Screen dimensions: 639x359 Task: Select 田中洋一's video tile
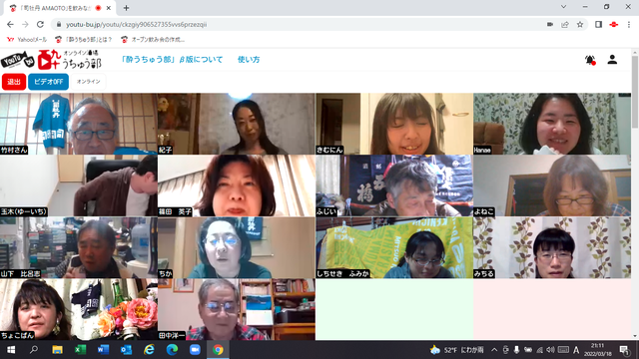pyautogui.click(x=237, y=309)
